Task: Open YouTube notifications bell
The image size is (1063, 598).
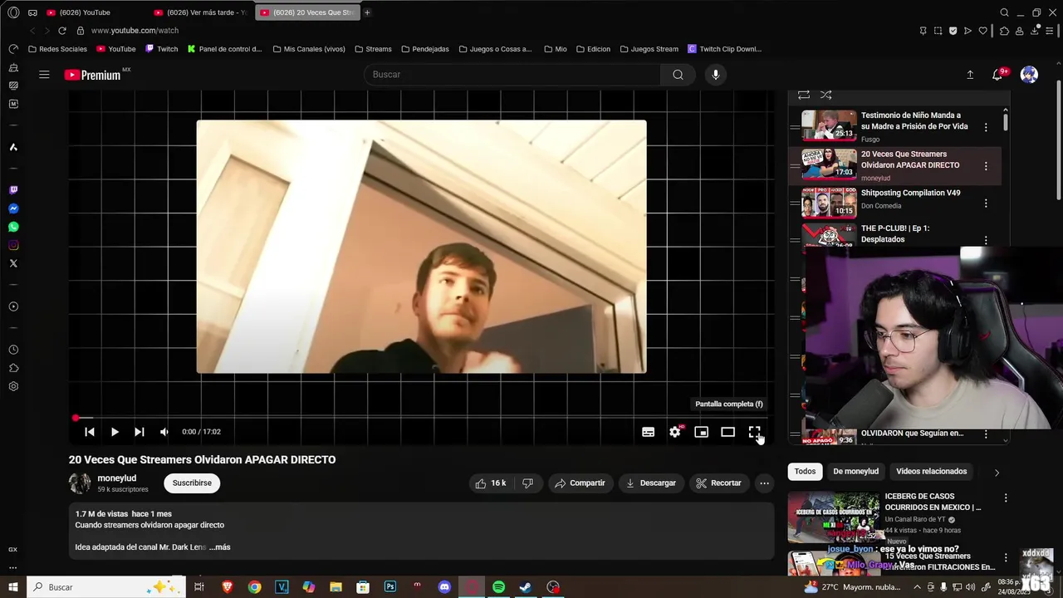Action: pyautogui.click(x=997, y=75)
